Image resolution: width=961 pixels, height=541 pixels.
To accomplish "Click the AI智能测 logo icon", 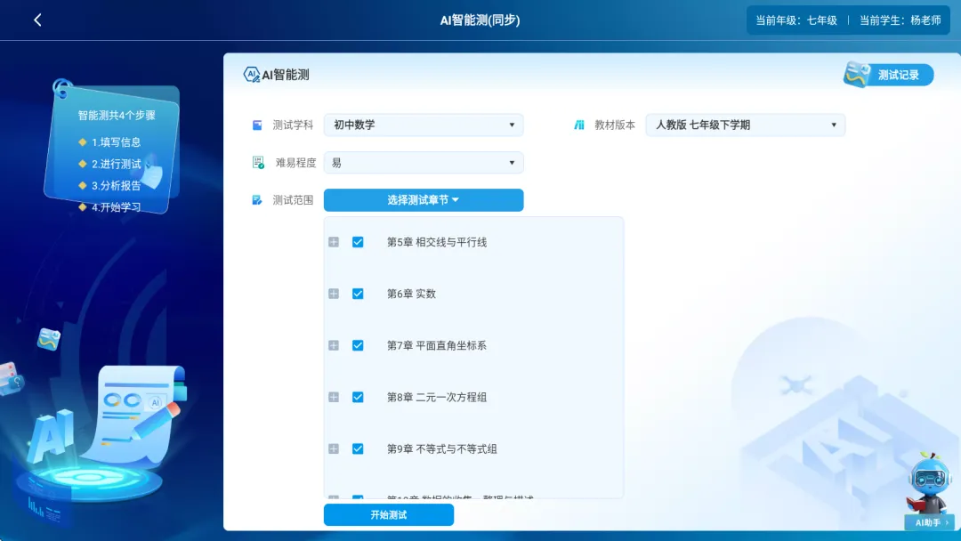I will tap(252, 74).
